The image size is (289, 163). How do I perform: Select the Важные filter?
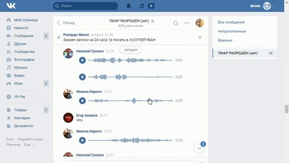tap(225, 40)
